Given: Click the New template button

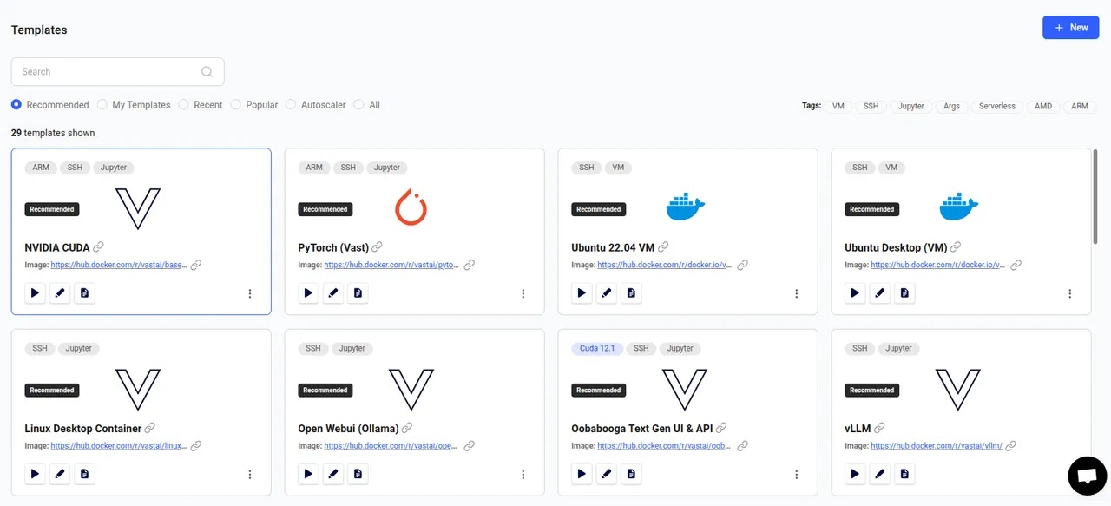Looking at the screenshot, I should tap(1070, 27).
